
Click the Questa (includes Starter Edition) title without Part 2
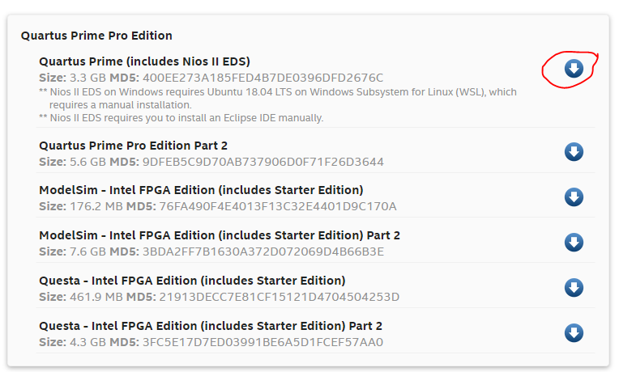[192, 281]
